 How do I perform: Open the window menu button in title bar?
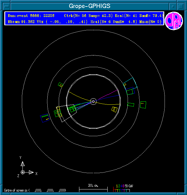(4, 6)
